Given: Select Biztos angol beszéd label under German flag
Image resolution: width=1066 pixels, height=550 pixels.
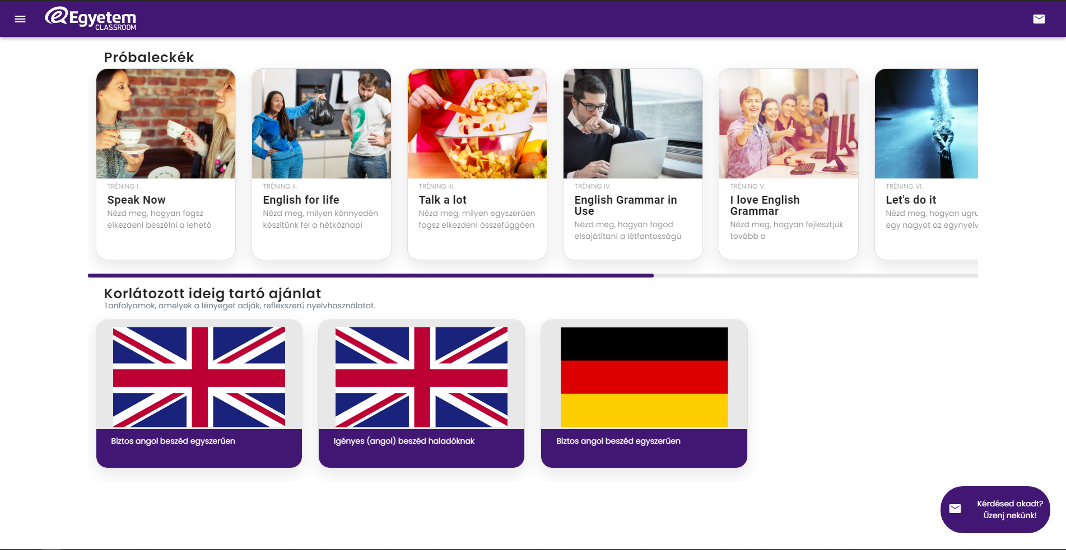Looking at the screenshot, I should pyautogui.click(x=618, y=441).
